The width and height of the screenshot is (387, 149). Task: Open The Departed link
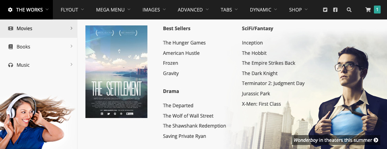(x=178, y=106)
